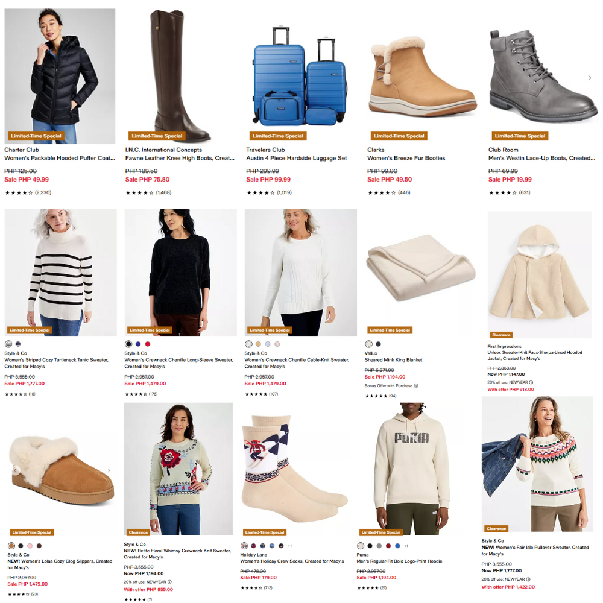Open NEWYEAR info icon for Petite Floral Whimsy sweater
This screenshot has height=603, width=603.
point(169,582)
